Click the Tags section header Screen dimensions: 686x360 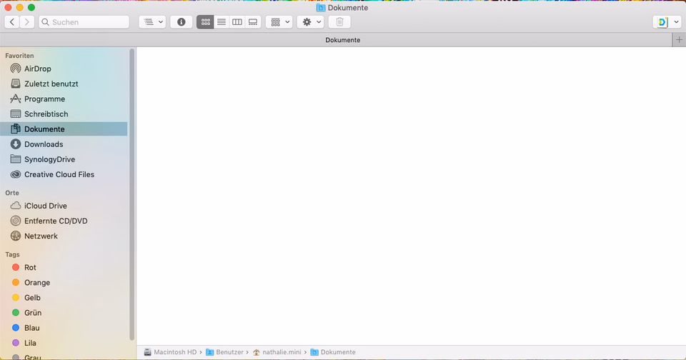12,254
